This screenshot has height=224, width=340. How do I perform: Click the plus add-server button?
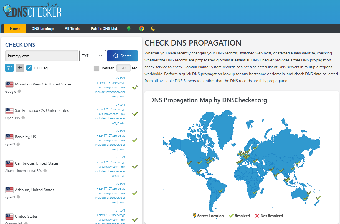click(x=20, y=68)
